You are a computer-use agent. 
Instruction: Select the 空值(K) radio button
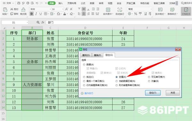116,77
